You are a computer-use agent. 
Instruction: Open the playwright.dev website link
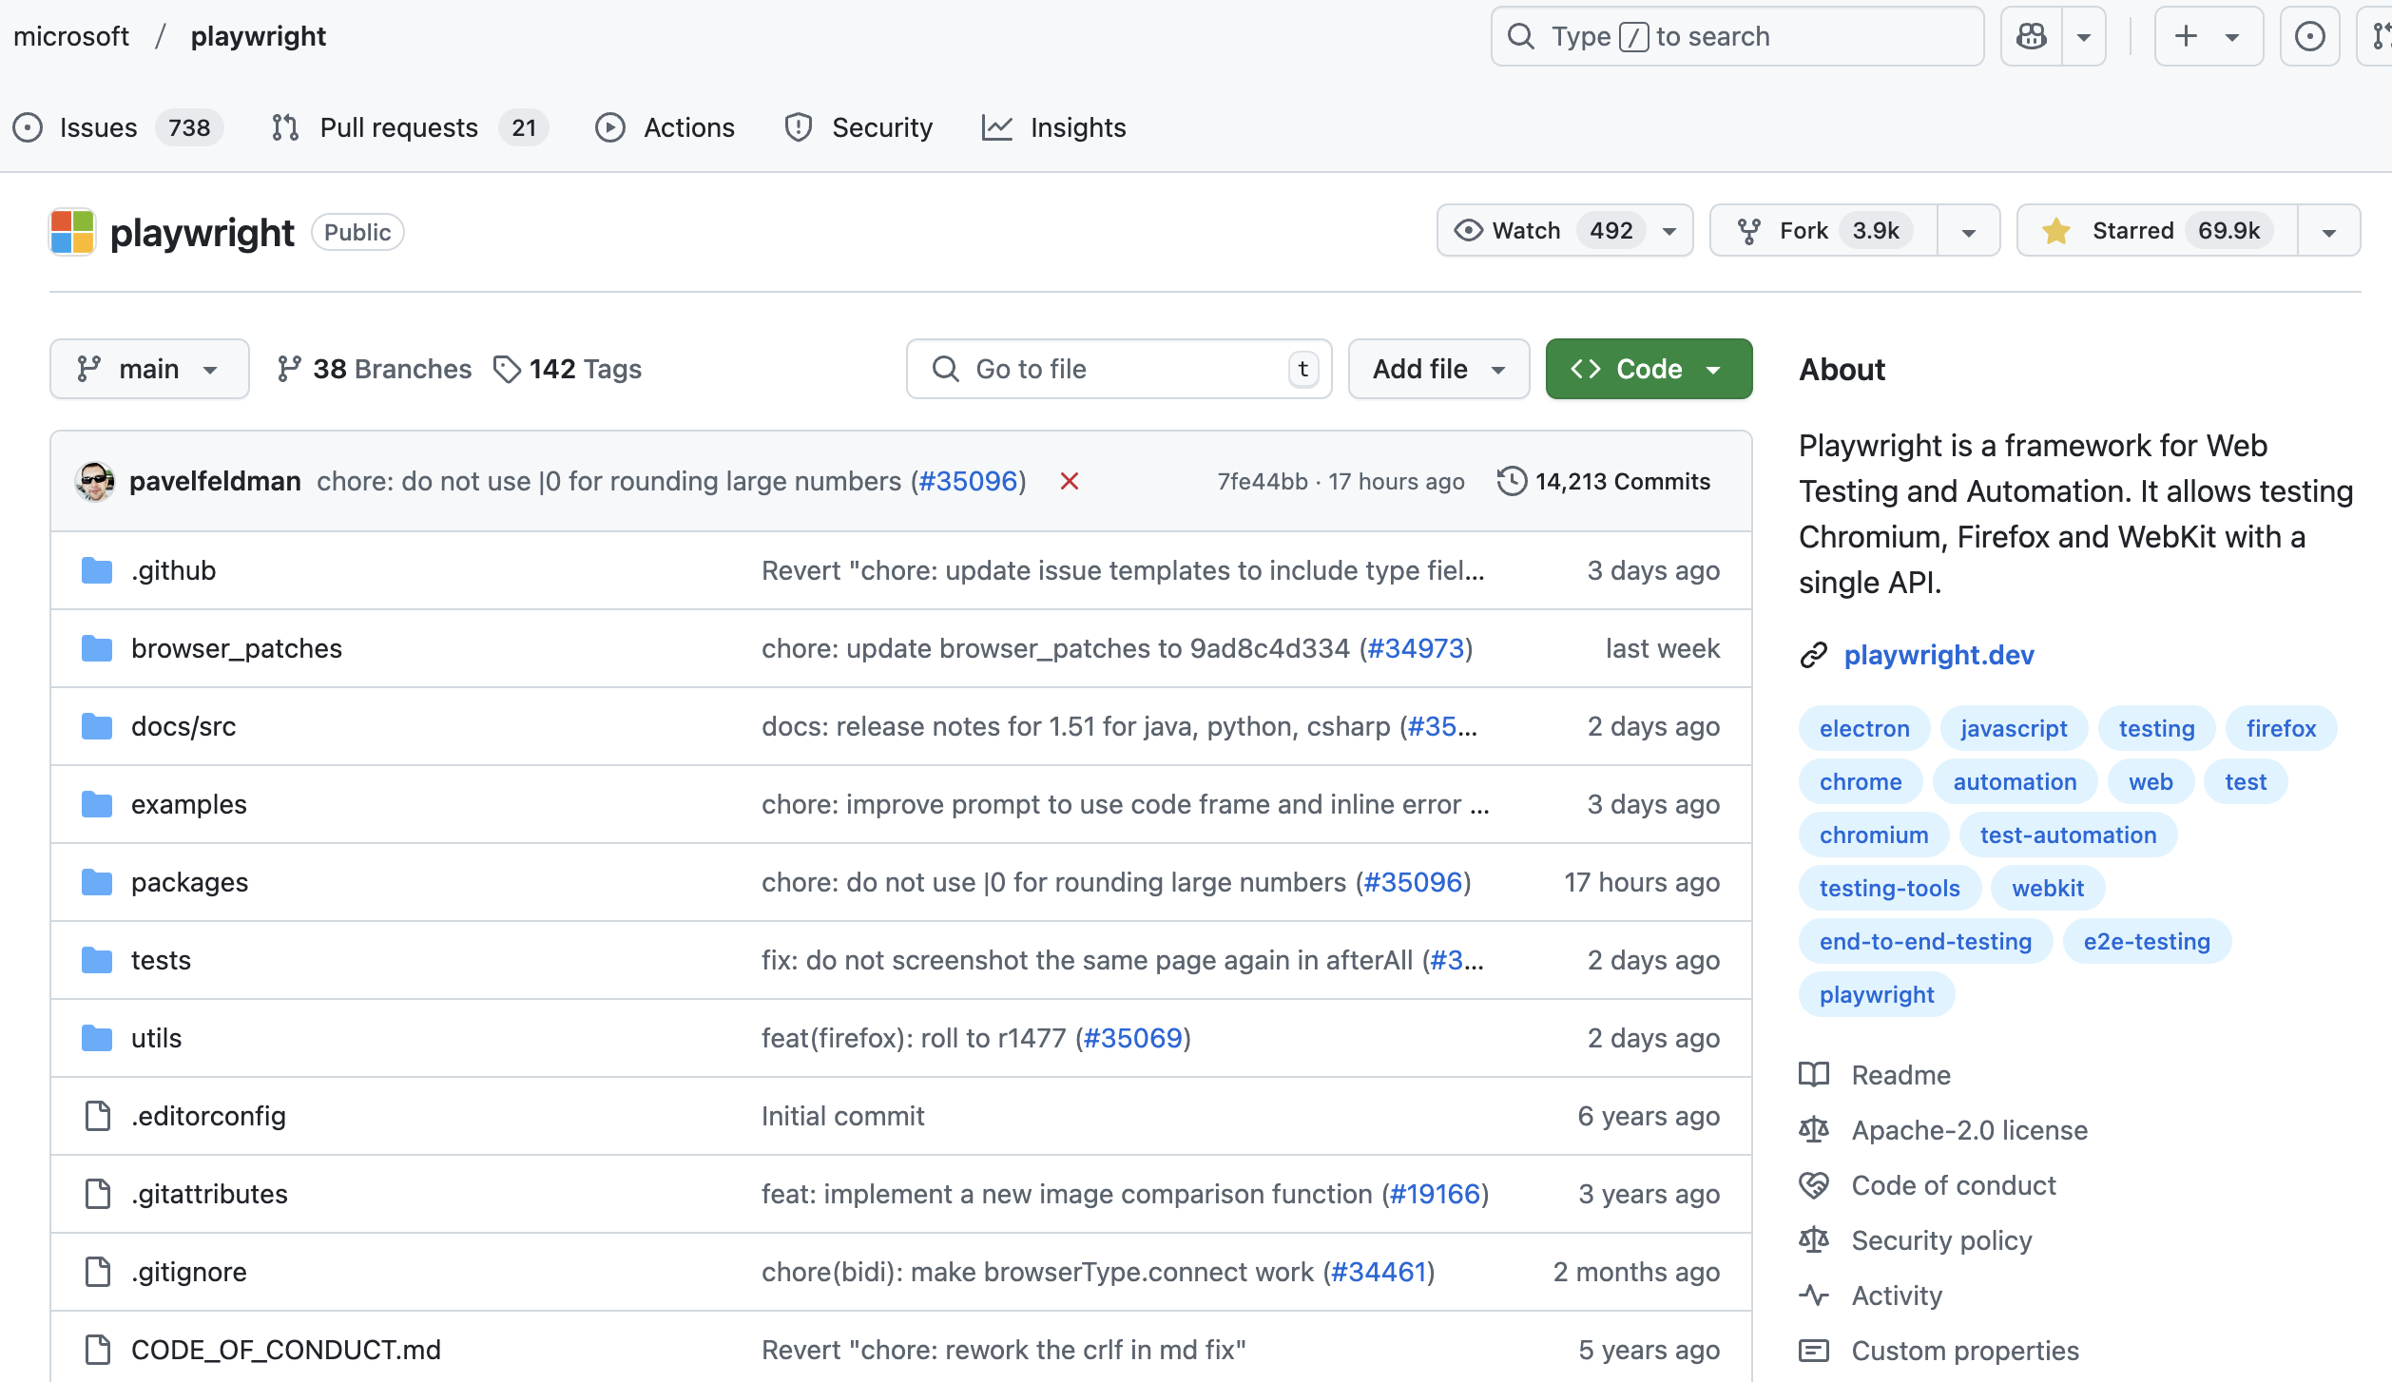coord(1939,655)
